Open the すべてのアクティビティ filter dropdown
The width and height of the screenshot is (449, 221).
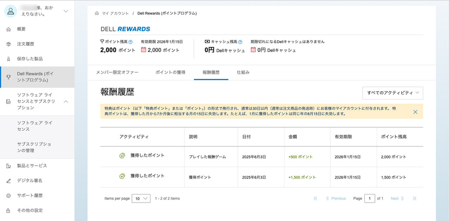pyautogui.click(x=392, y=93)
